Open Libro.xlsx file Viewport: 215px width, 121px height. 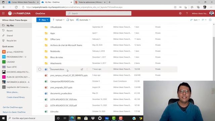coord(54,112)
